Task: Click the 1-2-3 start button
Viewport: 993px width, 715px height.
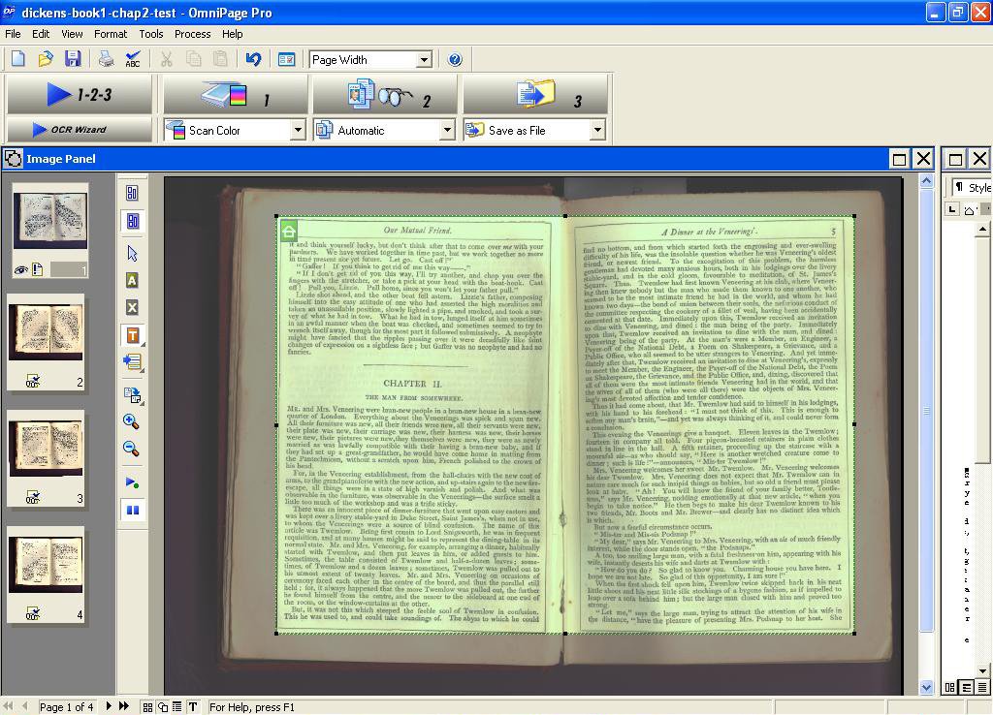Action: click(x=80, y=94)
